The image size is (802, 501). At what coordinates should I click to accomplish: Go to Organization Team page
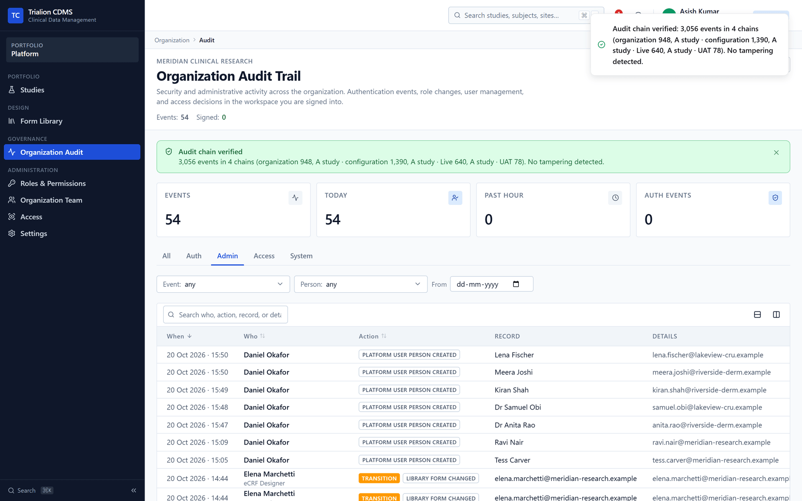[x=72, y=200]
